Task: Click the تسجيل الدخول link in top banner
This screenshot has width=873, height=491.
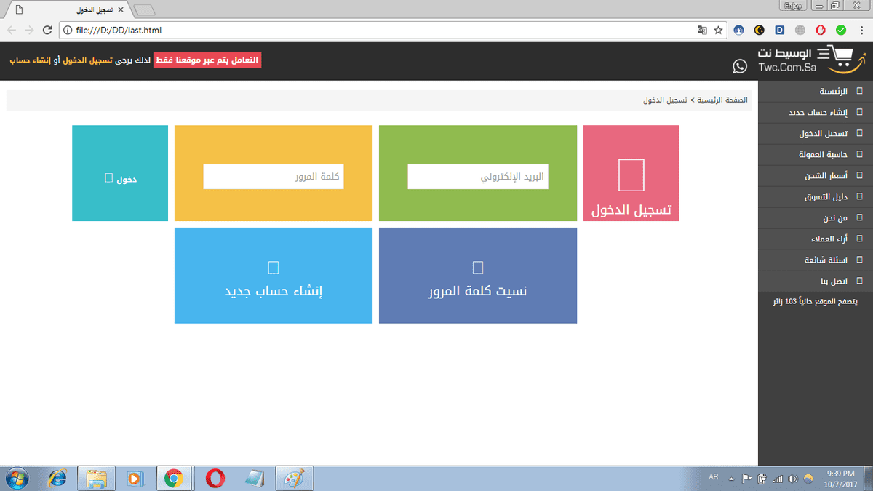Action: [87, 60]
